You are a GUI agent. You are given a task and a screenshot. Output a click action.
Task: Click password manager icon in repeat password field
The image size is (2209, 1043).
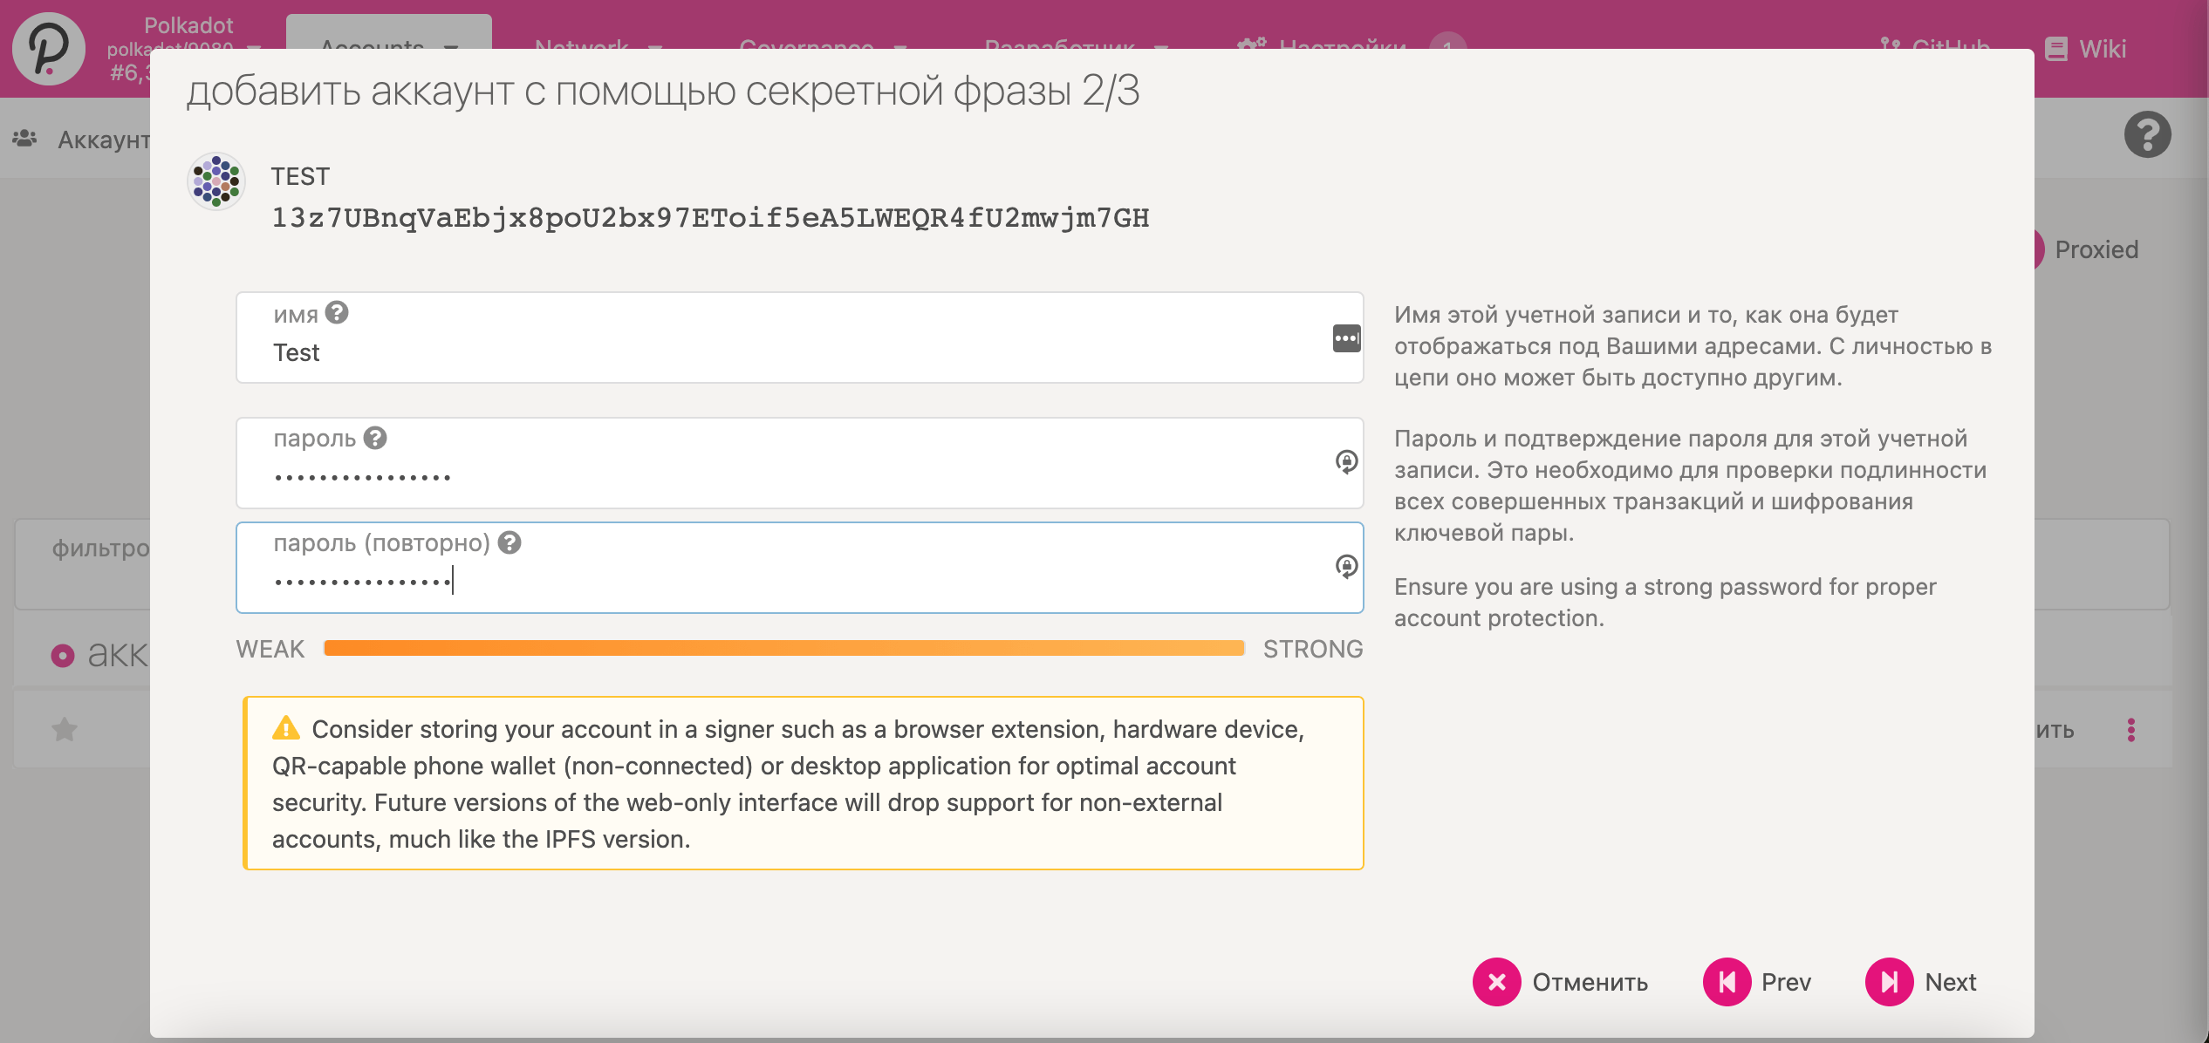(1346, 567)
